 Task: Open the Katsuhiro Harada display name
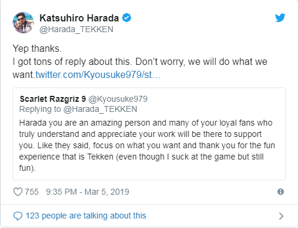[79, 18]
